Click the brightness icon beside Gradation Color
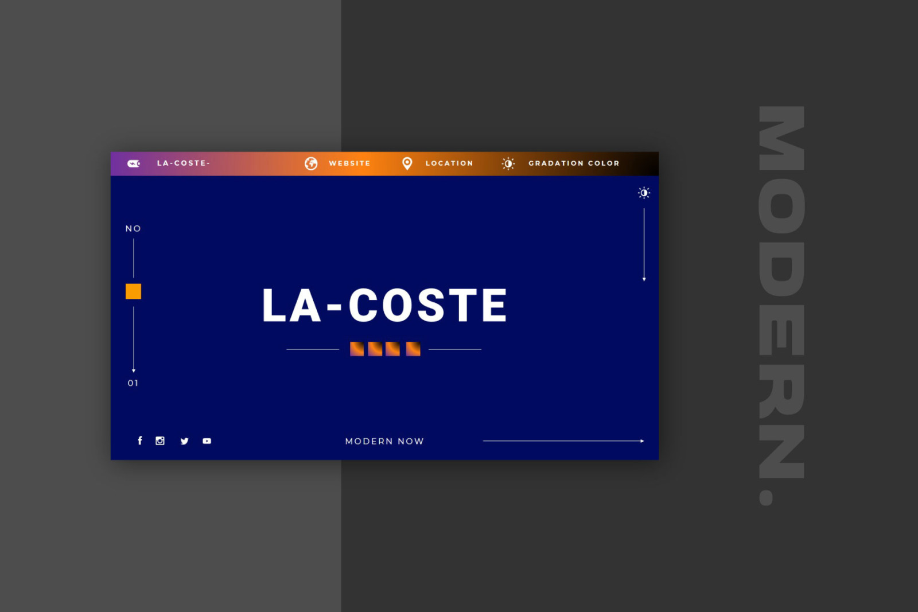The height and width of the screenshot is (612, 918). (x=508, y=163)
